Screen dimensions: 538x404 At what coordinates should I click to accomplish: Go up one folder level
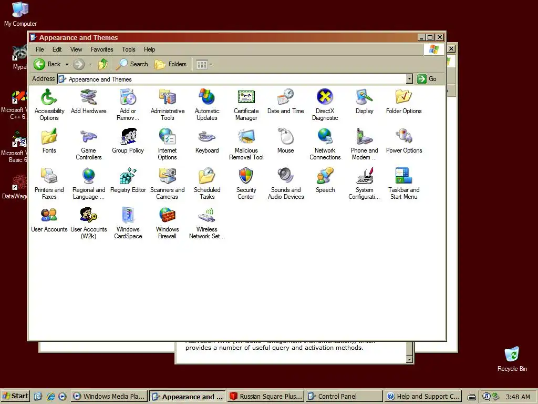point(103,64)
